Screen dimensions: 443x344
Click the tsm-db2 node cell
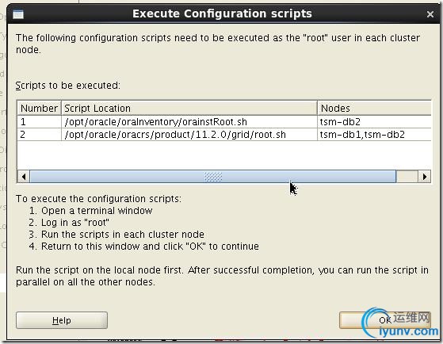coord(375,122)
